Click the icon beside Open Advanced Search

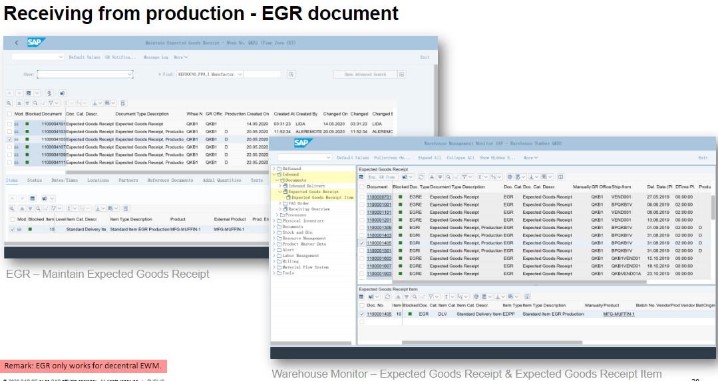pos(401,75)
